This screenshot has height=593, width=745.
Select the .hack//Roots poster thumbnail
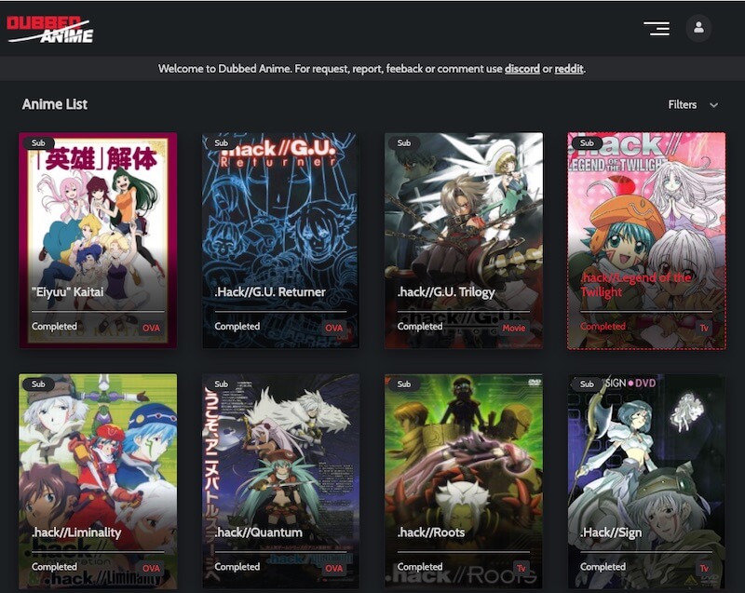point(464,481)
